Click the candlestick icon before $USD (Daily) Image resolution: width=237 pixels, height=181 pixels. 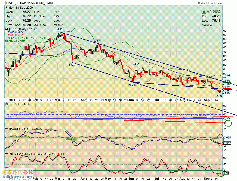tap(6, 29)
